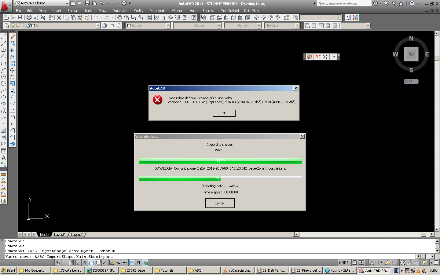Screen dimensions: 440x275
Task: Open the MeshToSolid menu
Action: (x=229, y=11)
